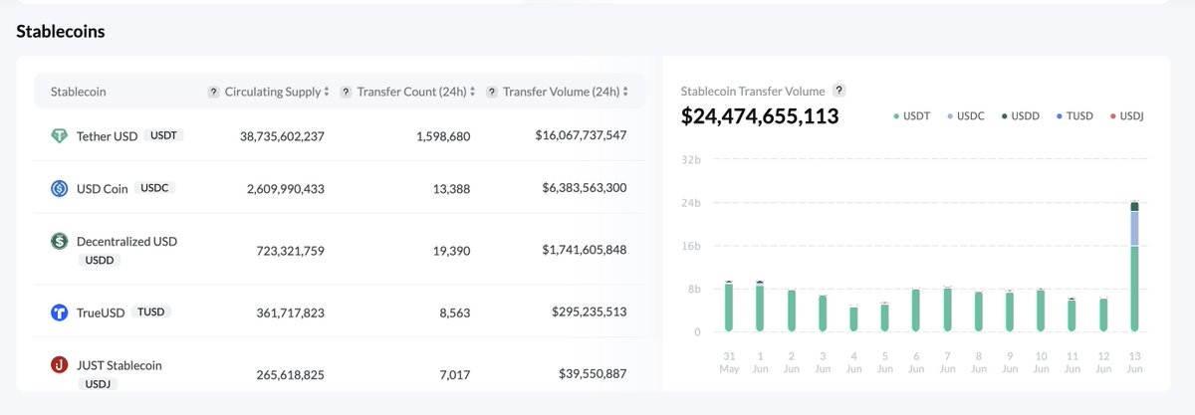Click the JUST Stablecoin logo icon

[60, 365]
